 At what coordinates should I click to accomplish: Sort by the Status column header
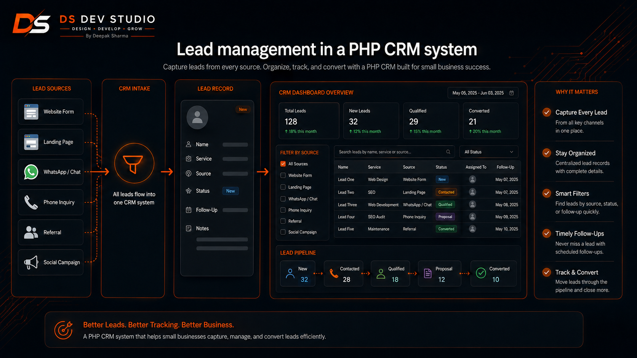(x=441, y=167)
